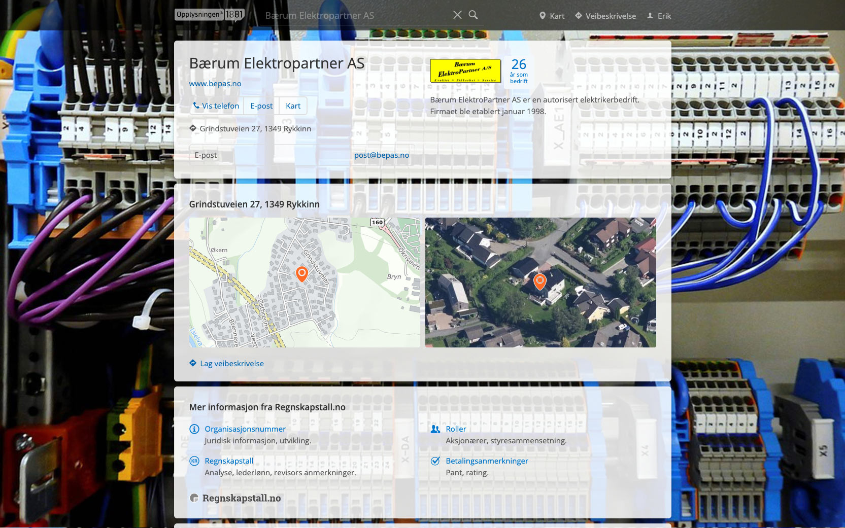Click the Betalingsanmerkninger checkmark icon

[x=435, y=461]
